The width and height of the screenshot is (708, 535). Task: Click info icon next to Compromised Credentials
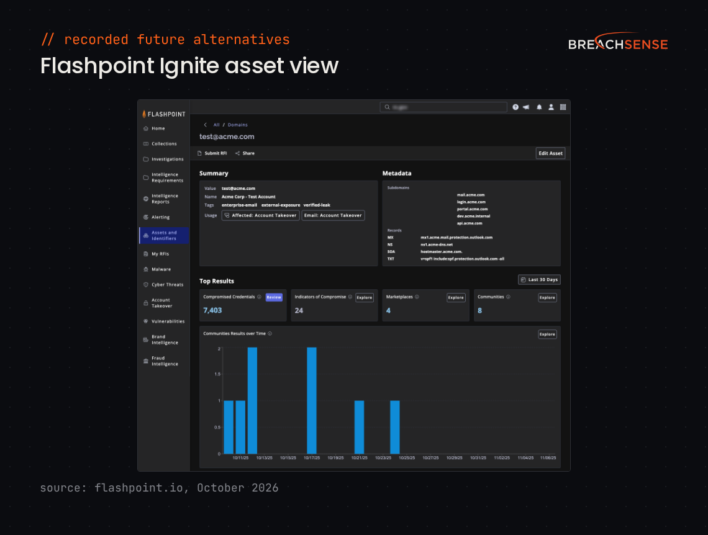point(259,297)
